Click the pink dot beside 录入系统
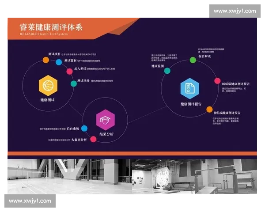The height and width of the screenshot is (212, 265). [69, 72]
